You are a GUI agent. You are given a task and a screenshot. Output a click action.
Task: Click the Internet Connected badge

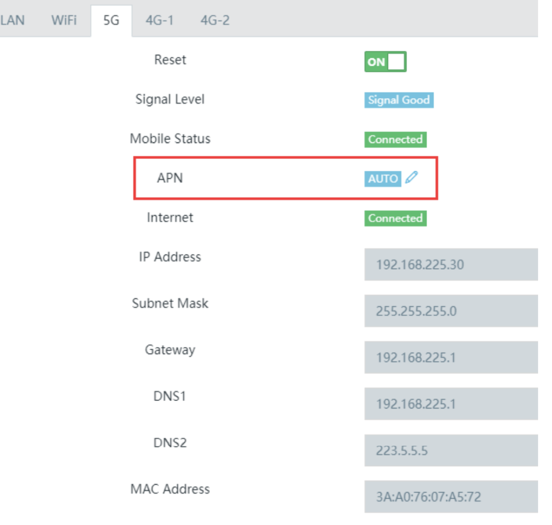pos(395,218)
